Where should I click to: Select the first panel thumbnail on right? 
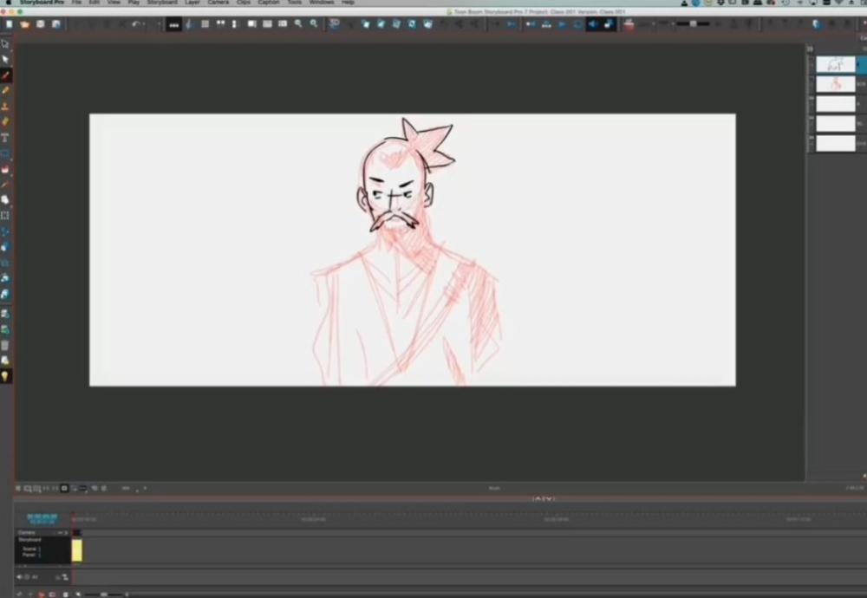click(835, 65)
